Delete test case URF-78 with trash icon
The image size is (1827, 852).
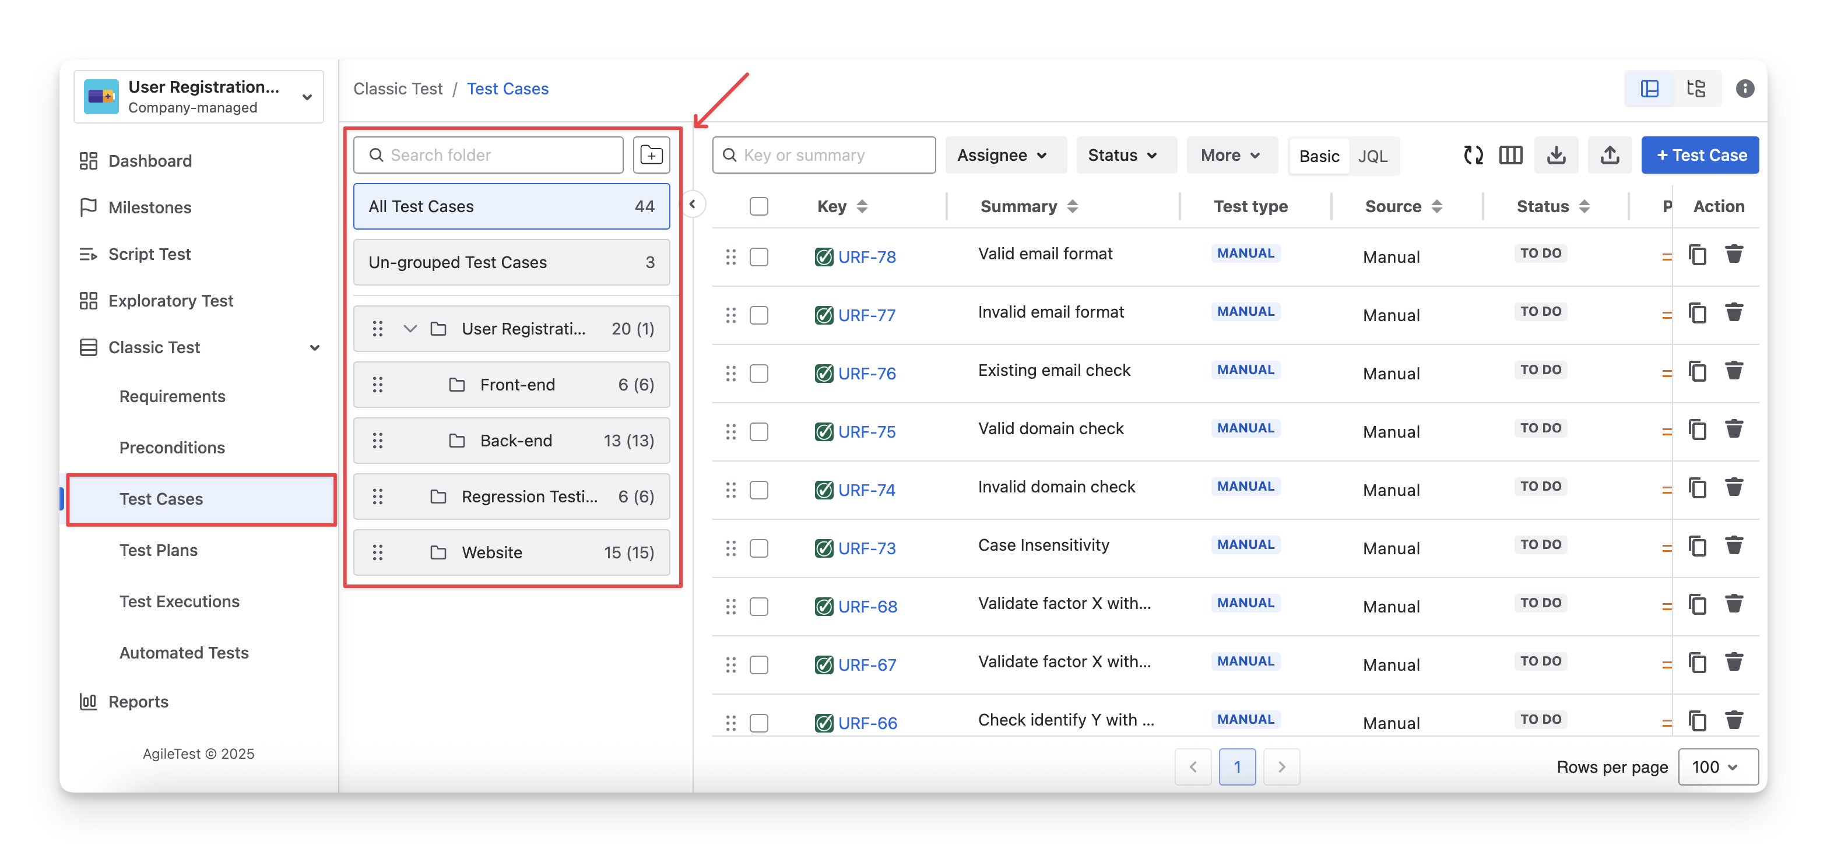tap(1733, 254)
